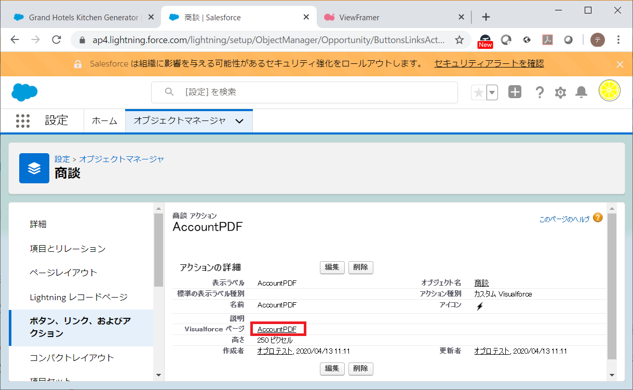
Task: Open the App Launcher grid icon
Action: point(23,121)
